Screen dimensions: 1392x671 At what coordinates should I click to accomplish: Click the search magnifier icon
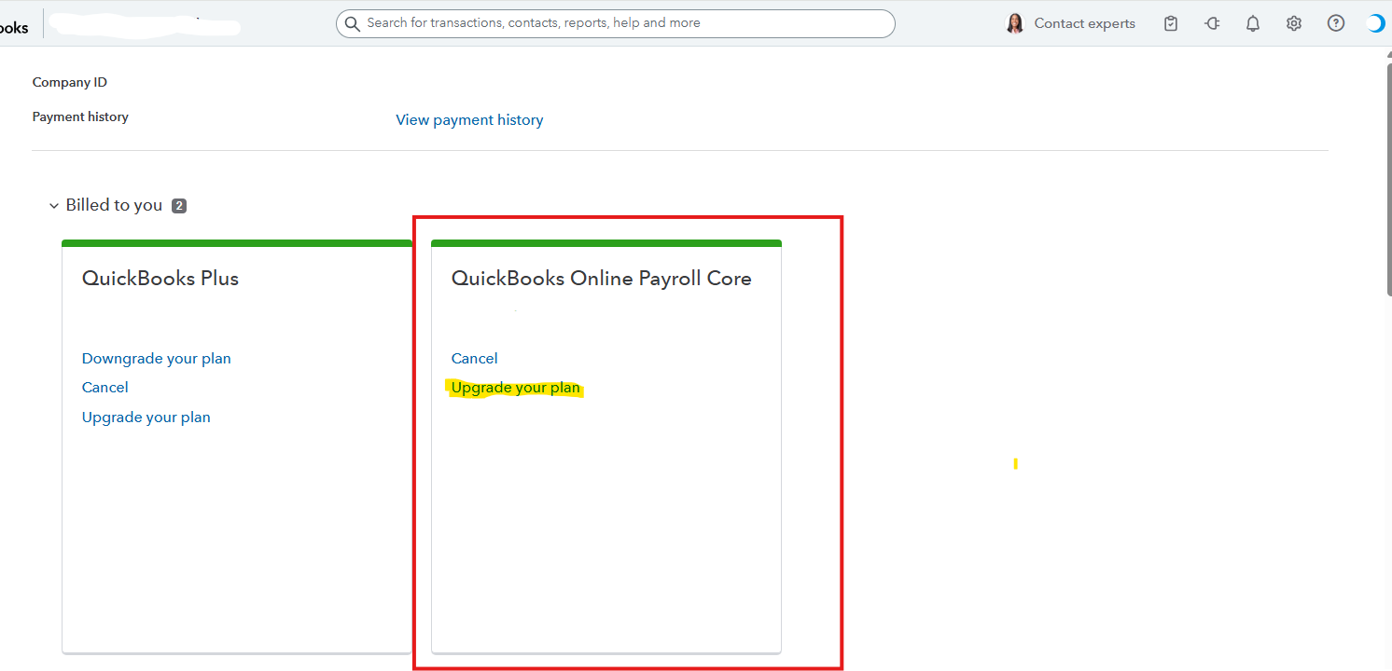352,23
